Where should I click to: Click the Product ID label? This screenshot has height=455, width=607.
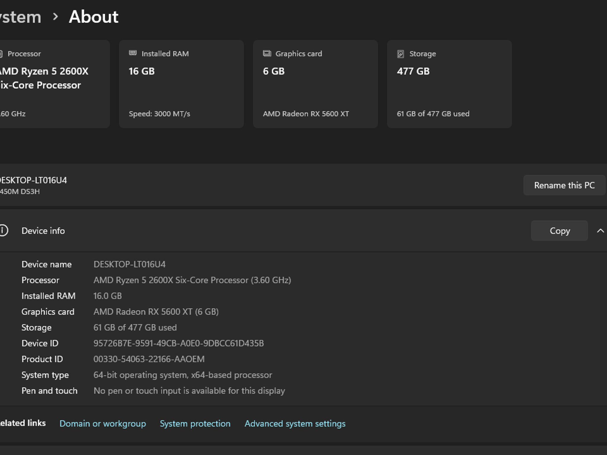point(42,359)
